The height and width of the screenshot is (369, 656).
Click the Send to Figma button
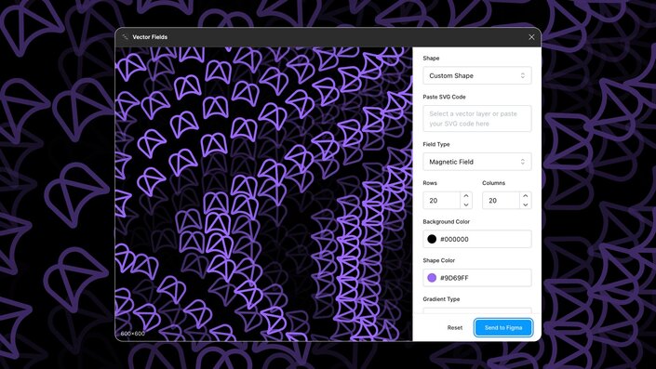point(503,327)
